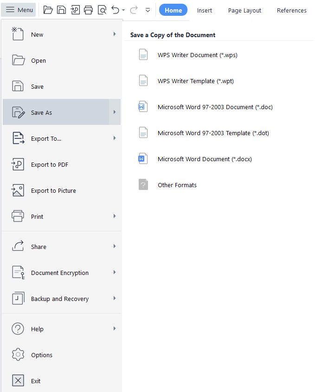Click the Save As pencil icon
Screen dimensions: 315x392
pyautogui.click(x=18, y=112)
